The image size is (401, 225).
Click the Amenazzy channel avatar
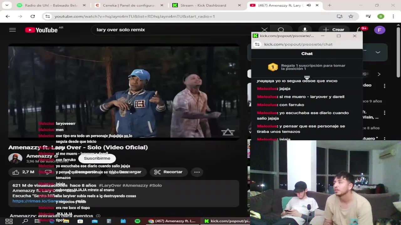[15, 158]
